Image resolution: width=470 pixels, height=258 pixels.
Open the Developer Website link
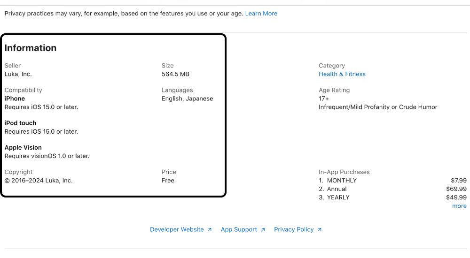[177, 229]
